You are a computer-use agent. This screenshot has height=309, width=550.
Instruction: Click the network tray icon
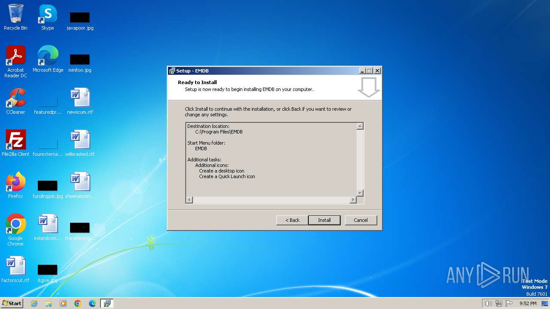point(499,303)
